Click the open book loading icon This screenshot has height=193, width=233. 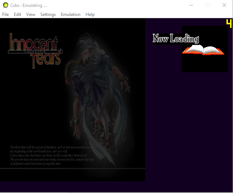pos(203,50)
